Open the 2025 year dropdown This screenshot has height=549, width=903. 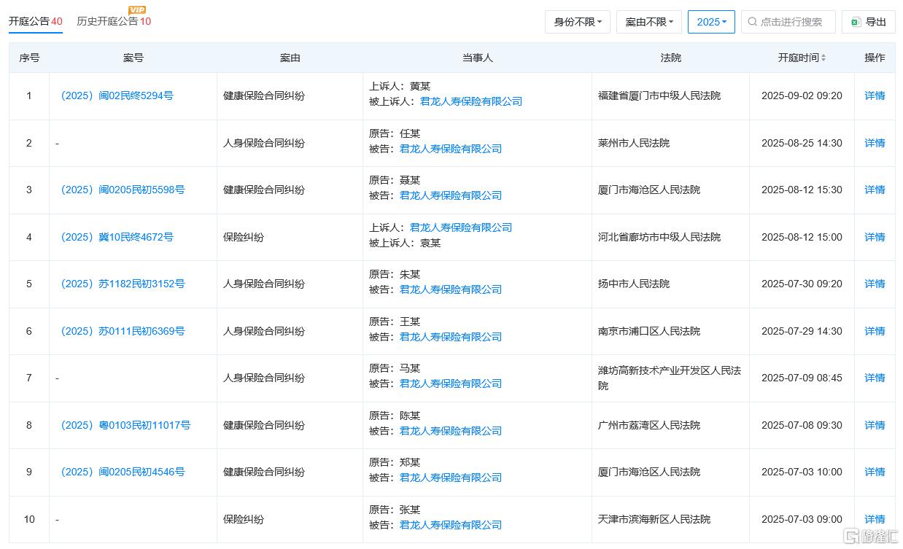click(710, 22)
